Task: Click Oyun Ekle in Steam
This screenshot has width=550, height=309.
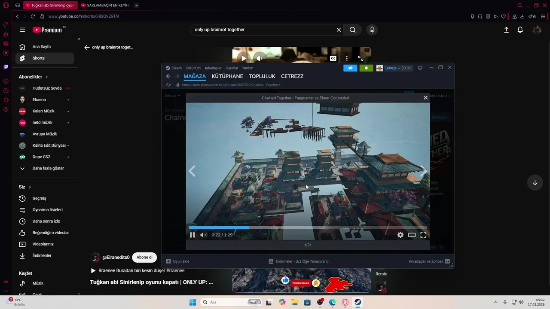Action: 178,261
